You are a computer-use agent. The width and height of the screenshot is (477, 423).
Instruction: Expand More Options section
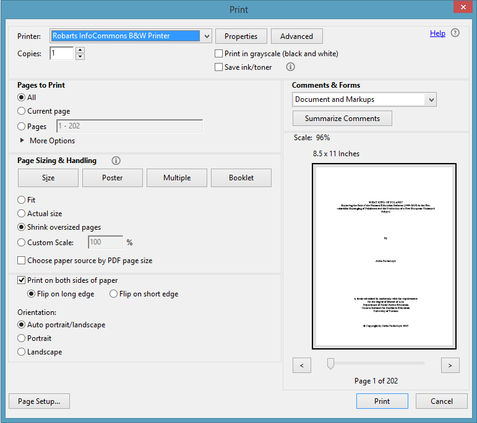pos(23,141)
